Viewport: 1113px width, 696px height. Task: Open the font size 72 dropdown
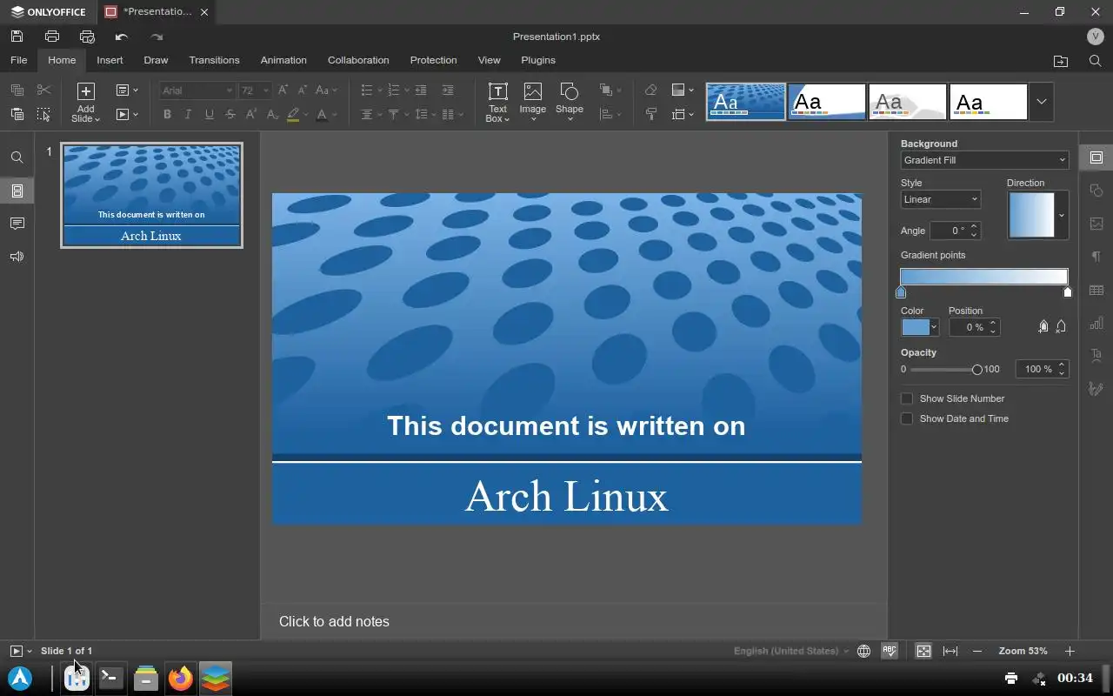pyautogui.click(x=267, y=90)
